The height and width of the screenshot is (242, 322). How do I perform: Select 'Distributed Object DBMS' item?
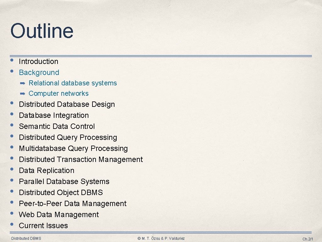coord(61,193)
